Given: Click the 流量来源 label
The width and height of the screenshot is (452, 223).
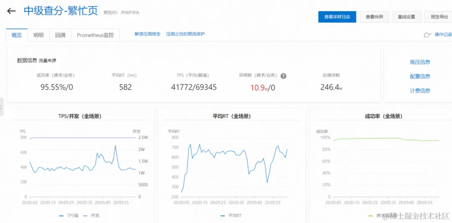Looking at the screenshot, I should coord(48,61).
